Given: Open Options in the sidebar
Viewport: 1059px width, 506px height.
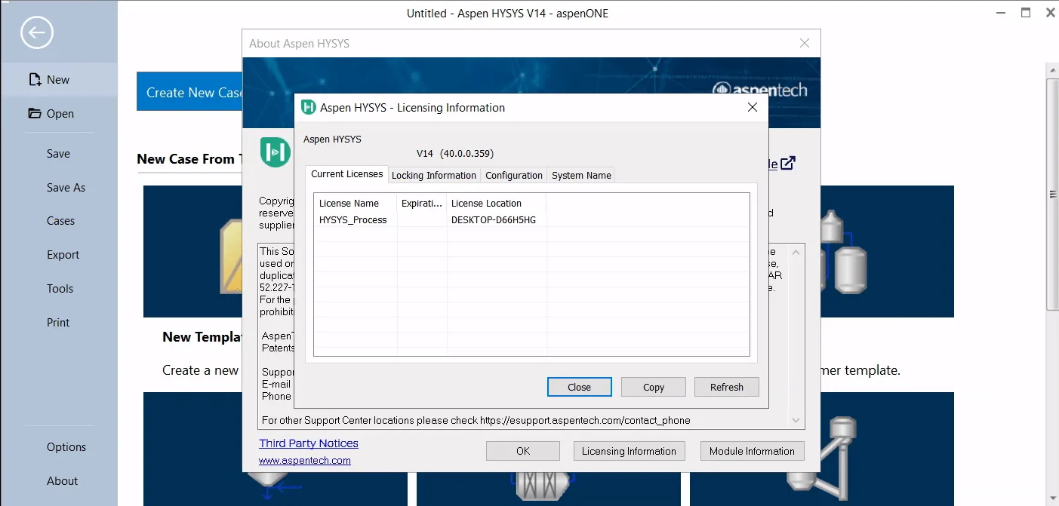Looking at the screenshot, I should click(66, 447).
